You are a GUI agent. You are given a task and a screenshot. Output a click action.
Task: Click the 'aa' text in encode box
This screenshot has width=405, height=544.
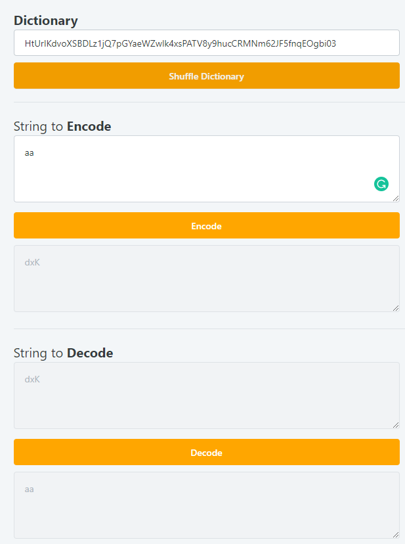29,153
